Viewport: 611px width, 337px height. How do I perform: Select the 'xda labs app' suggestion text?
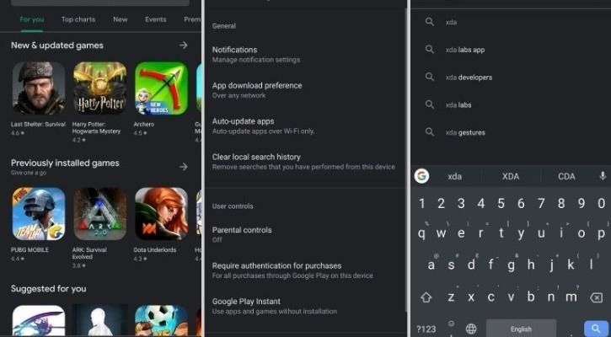(465, 50)
